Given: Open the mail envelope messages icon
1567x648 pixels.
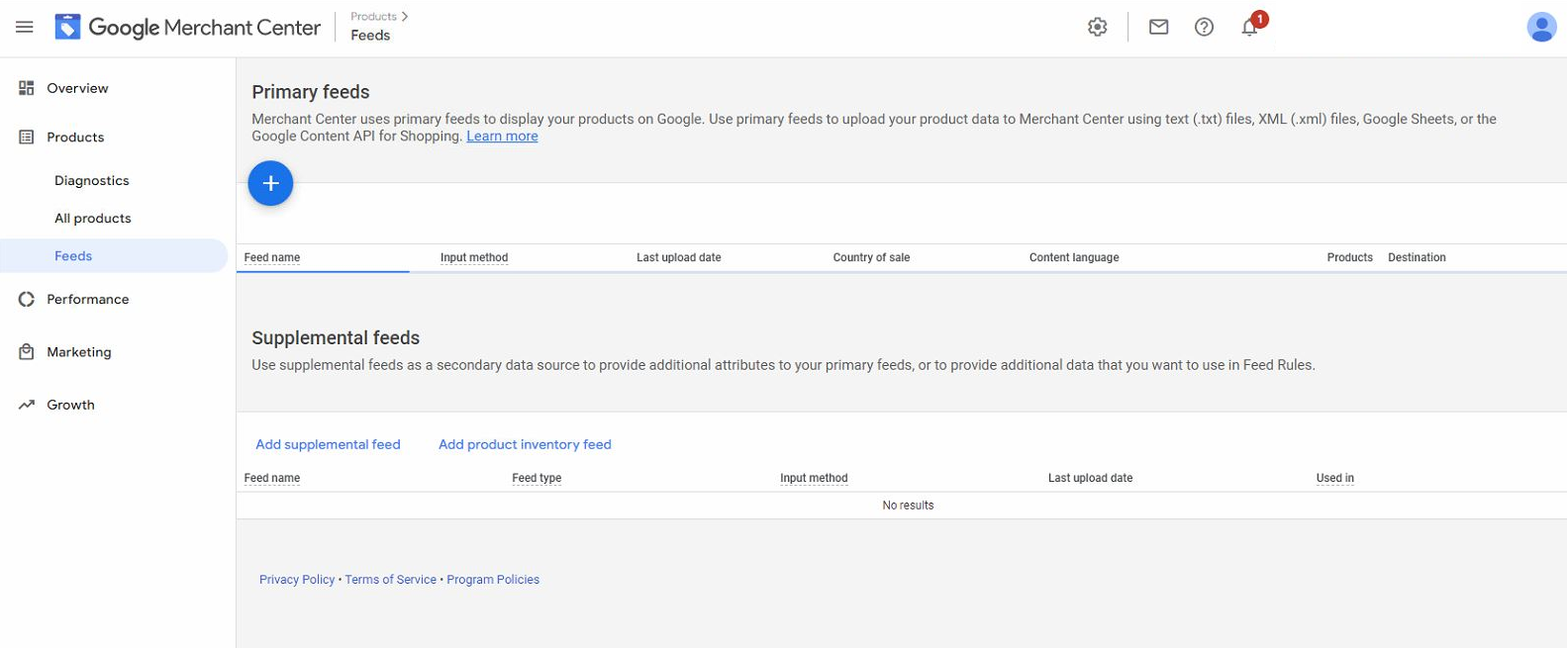Looking at the screenshot, I should coord(1158,28).
